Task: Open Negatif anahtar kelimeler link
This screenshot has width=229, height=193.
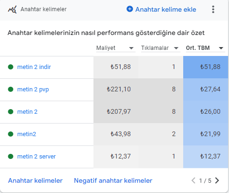Action: [x=113, y=180]
